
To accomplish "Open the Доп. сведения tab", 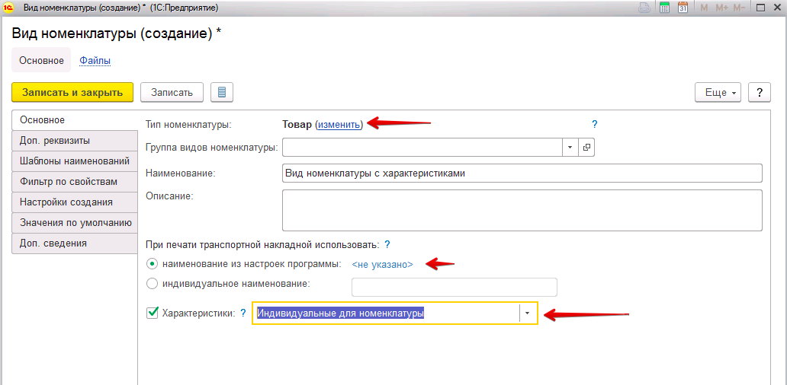I will pyautogui.click(x=74, y=243).
